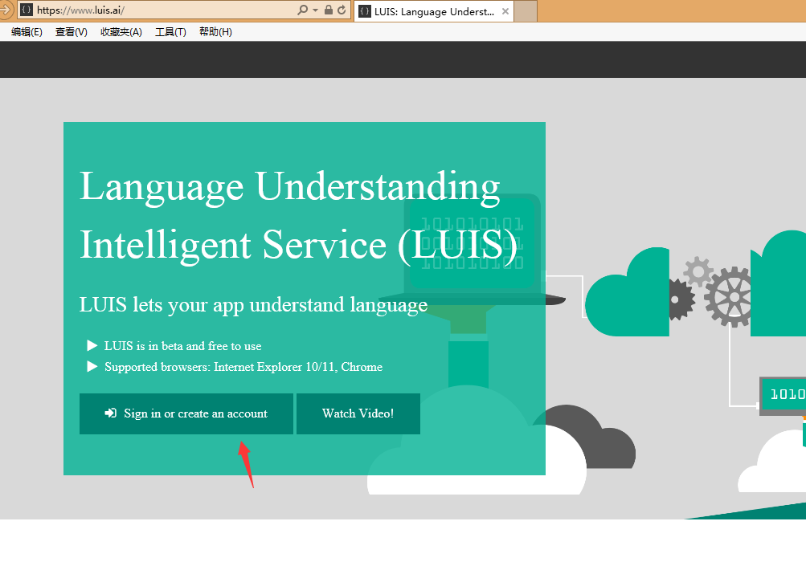This screenshot has height=562, width=806.
Task: Click the Watch Video! button
Action: coord(358,413)
